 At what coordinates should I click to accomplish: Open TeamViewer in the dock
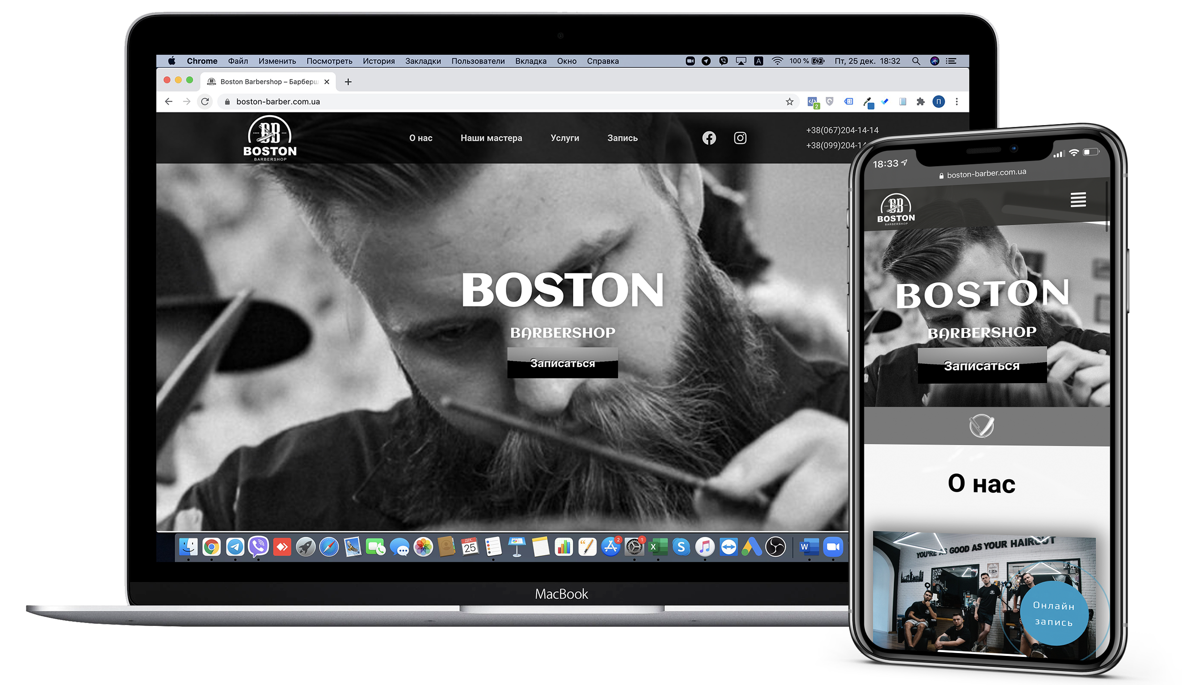pyautogui.click(x=728, y=547)
